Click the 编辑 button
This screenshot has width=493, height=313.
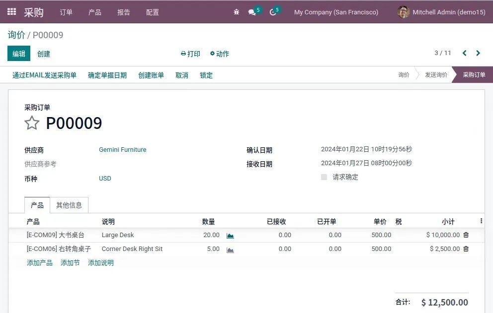tap(19, 54)
